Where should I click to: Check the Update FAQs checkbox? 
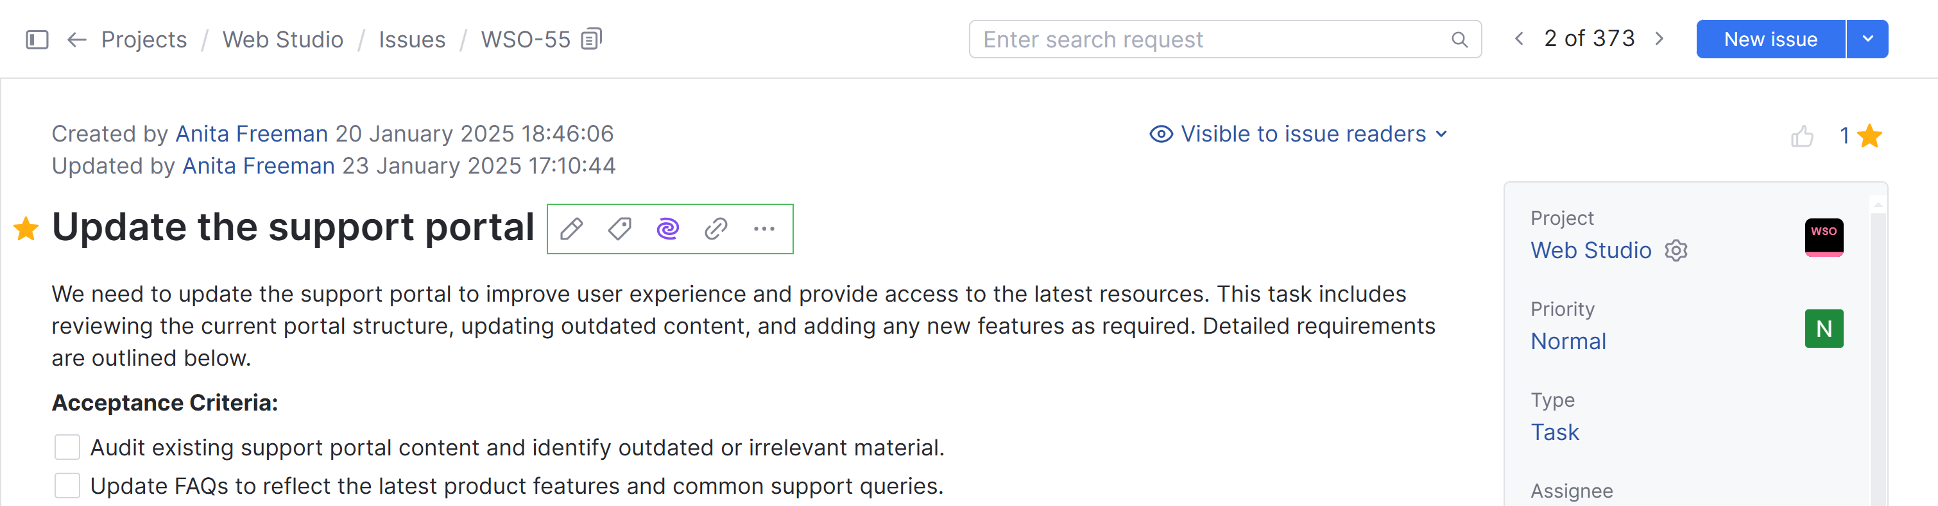coord(68,486)
